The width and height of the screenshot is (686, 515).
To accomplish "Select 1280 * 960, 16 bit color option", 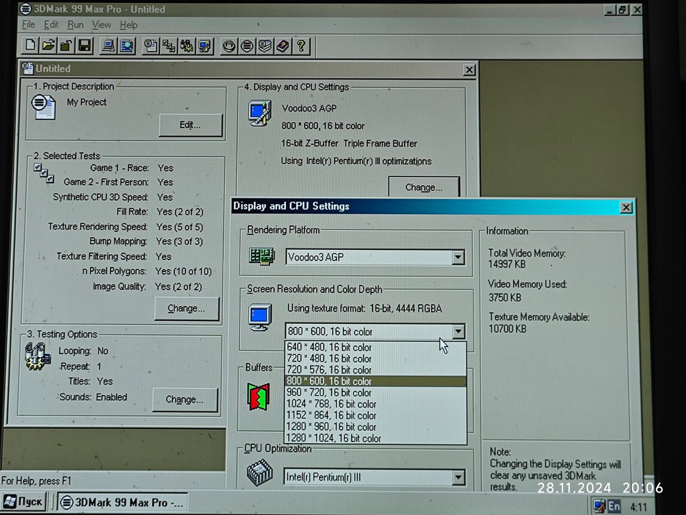I will pos(375,427).
